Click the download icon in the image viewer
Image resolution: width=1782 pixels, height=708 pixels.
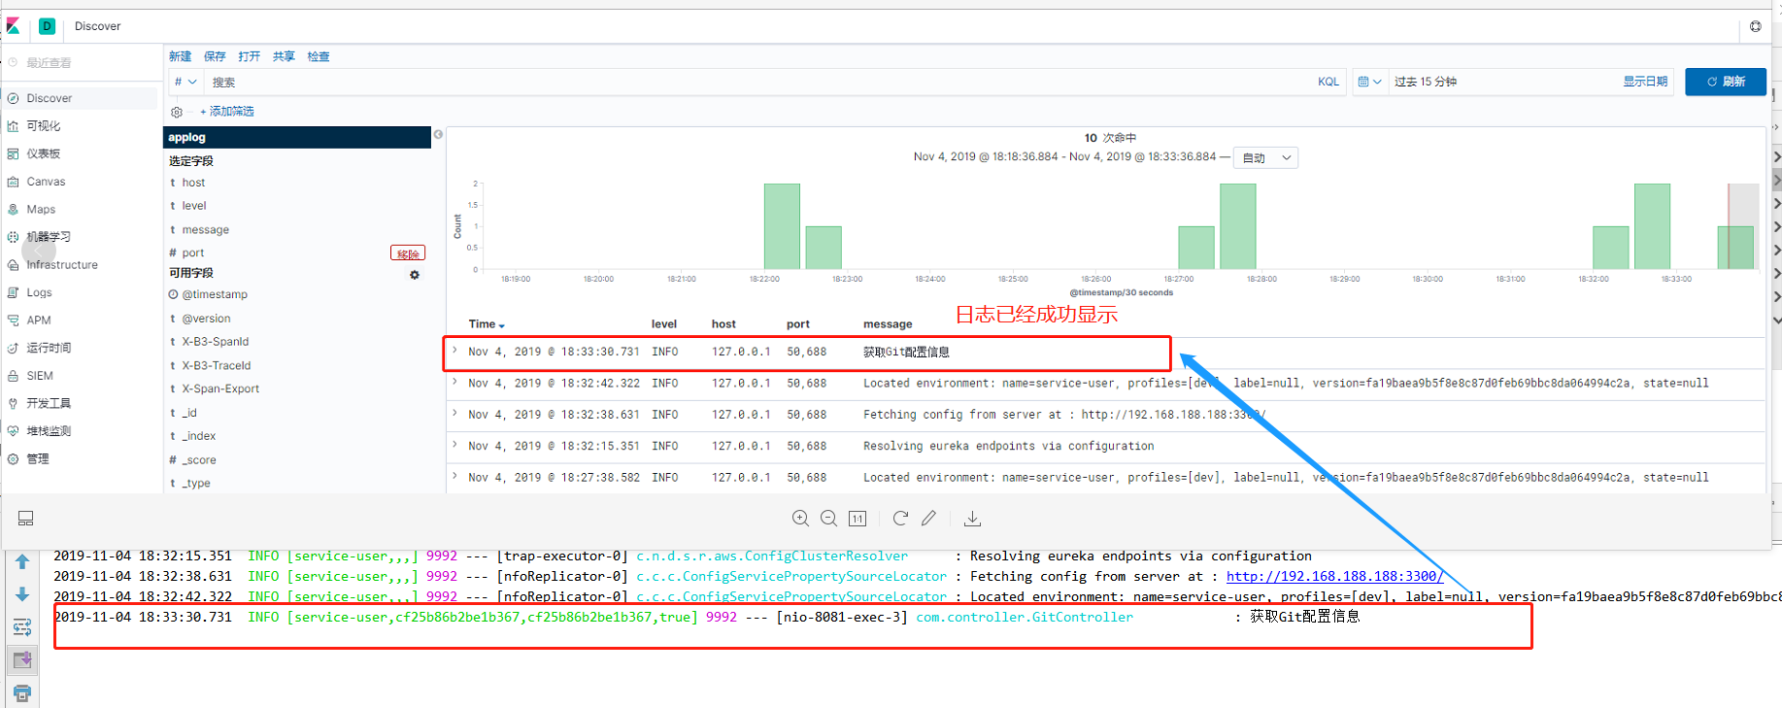tap(972, 519)
